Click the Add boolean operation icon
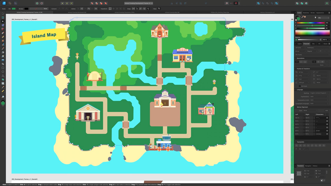The width and height of the screenshot is (331, 186). click(x=258, y=3)
